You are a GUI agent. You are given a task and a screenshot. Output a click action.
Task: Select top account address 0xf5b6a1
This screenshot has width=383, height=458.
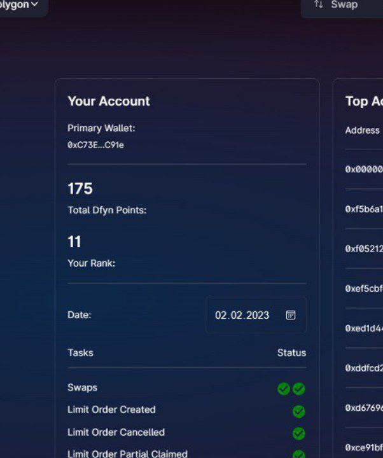click(364, 209)
